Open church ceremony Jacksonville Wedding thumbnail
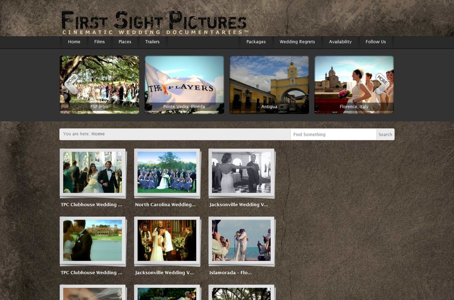 pos(167,240)
